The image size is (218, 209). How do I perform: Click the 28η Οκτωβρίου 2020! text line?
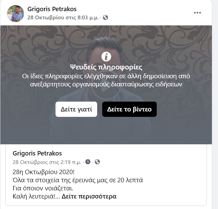pyautogui.click(x=43, y=171)
